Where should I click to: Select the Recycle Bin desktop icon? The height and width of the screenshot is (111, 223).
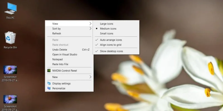click(10, 38)
